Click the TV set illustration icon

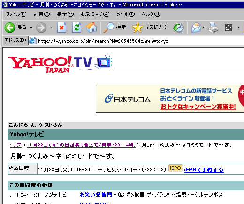(x=105, y=61)
